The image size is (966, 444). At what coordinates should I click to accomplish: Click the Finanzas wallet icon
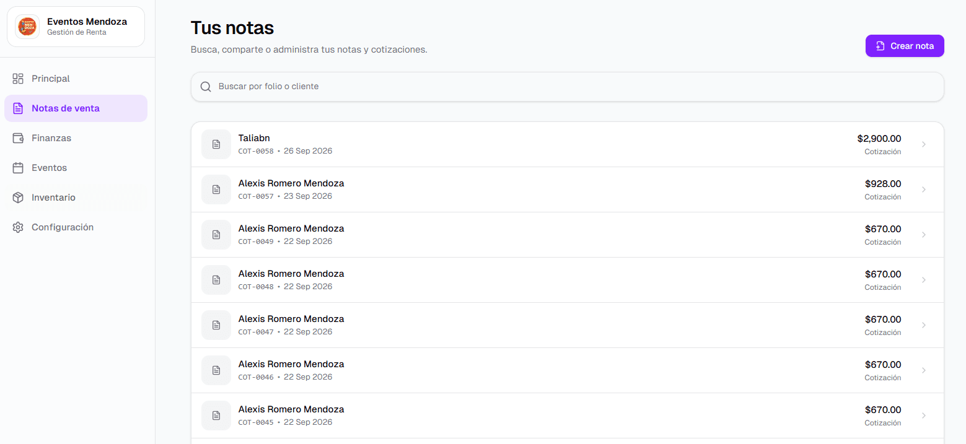pyautogui.click(x=18, y=138)
